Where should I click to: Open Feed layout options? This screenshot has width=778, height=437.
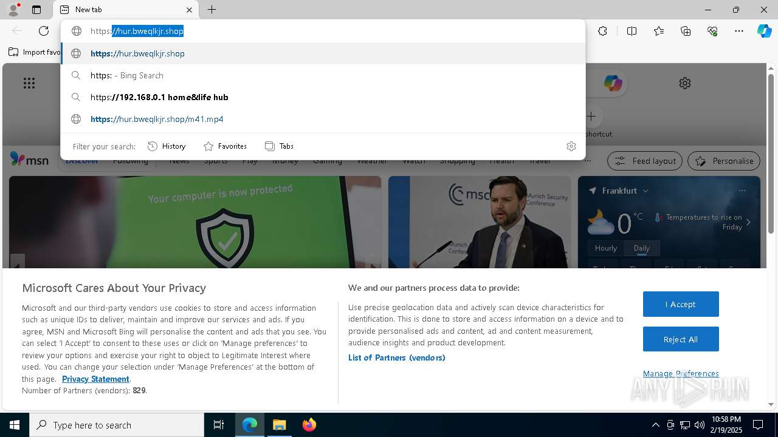pos(645,161)
